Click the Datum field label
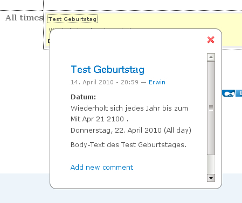Screen dimensions: 242x203 (x=84, y=97)
